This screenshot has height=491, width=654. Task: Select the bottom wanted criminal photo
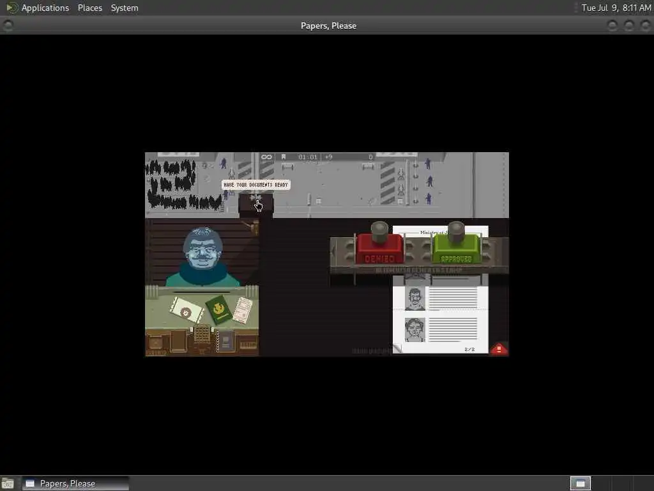tap(414, 329)
